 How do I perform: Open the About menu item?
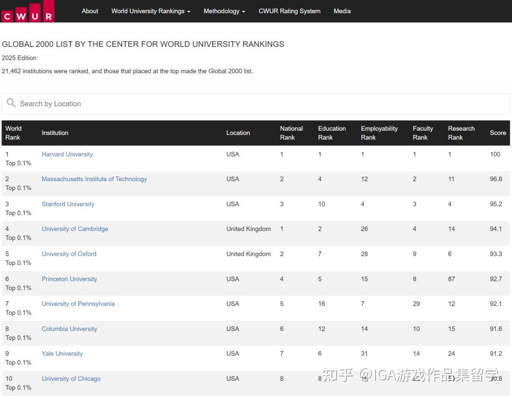(x=90, y=11)
